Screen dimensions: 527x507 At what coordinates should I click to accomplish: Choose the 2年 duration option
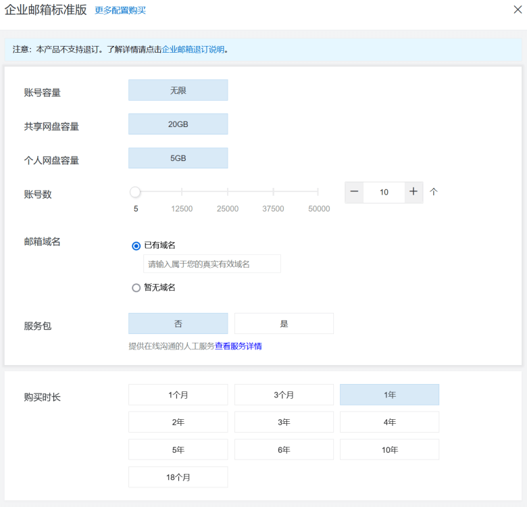click(x=178, y=422)
